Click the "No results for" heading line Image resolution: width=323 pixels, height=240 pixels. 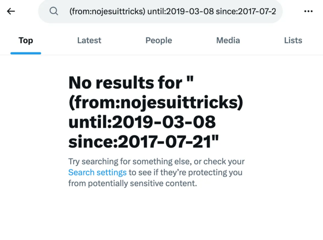click(x=131, y=83)
